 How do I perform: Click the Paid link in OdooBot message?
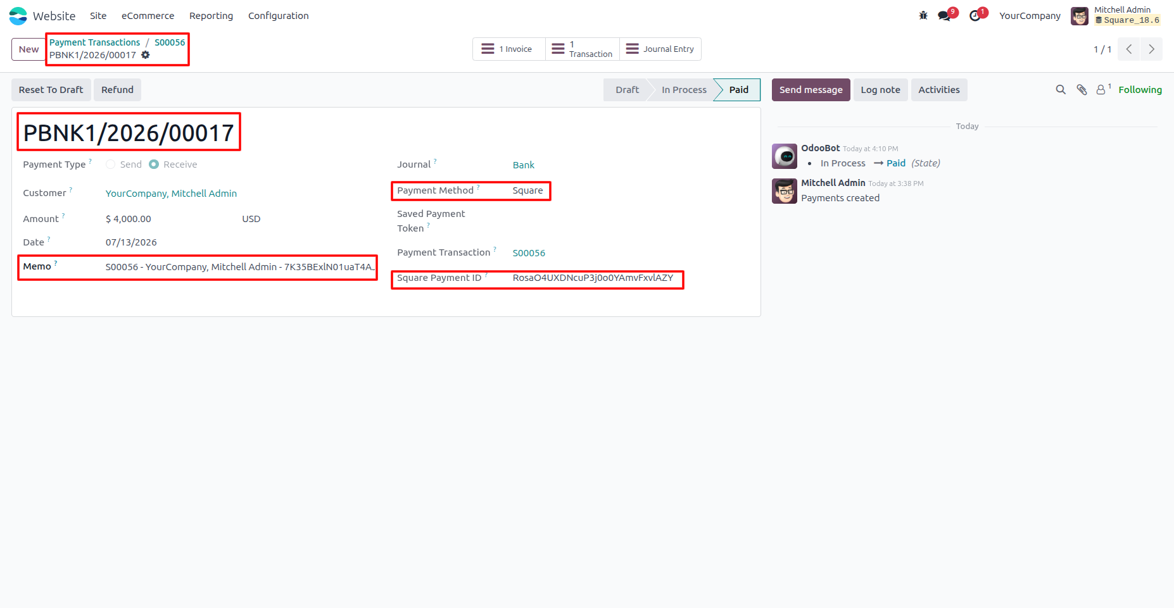point(896,163)
